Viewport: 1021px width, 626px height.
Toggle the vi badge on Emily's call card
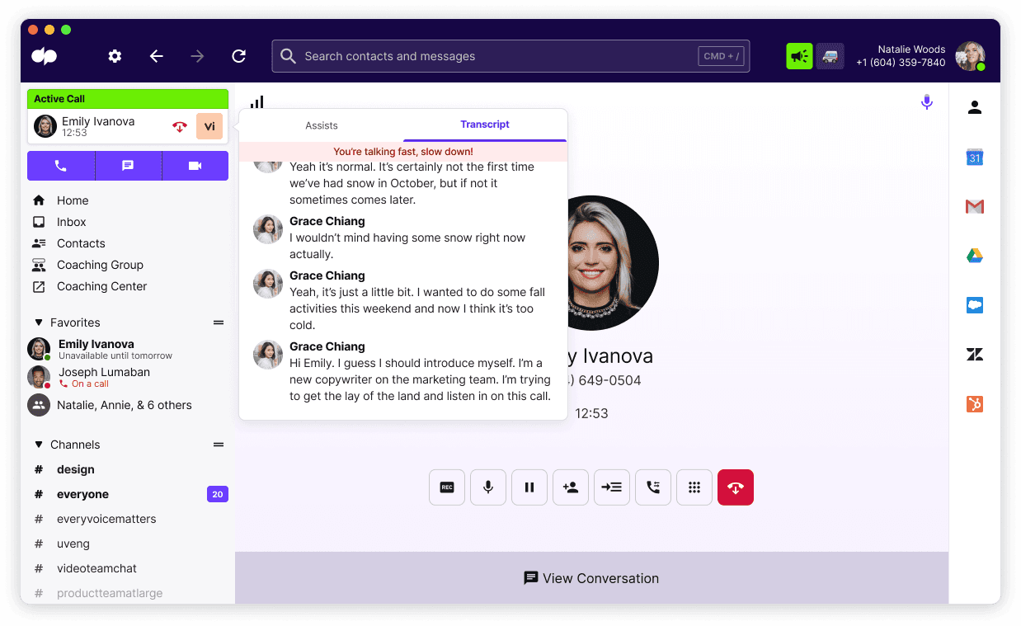point(209,126)
